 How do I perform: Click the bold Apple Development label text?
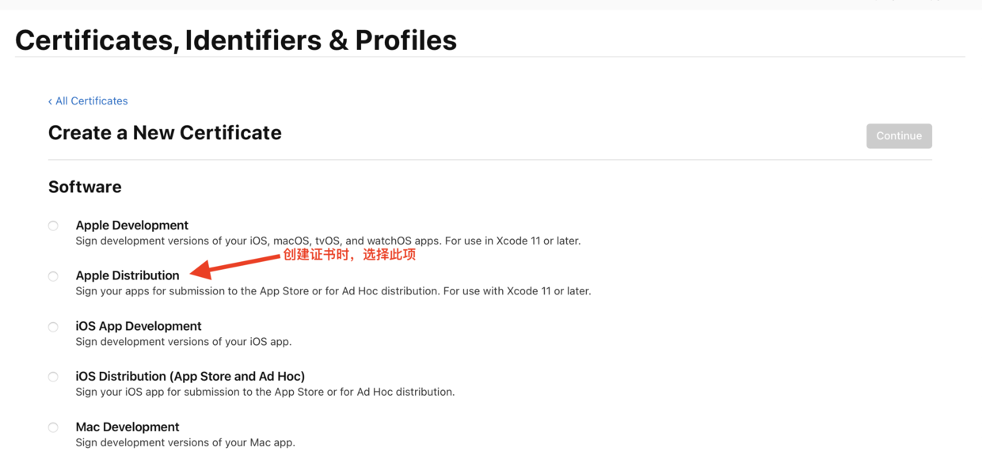131,226
